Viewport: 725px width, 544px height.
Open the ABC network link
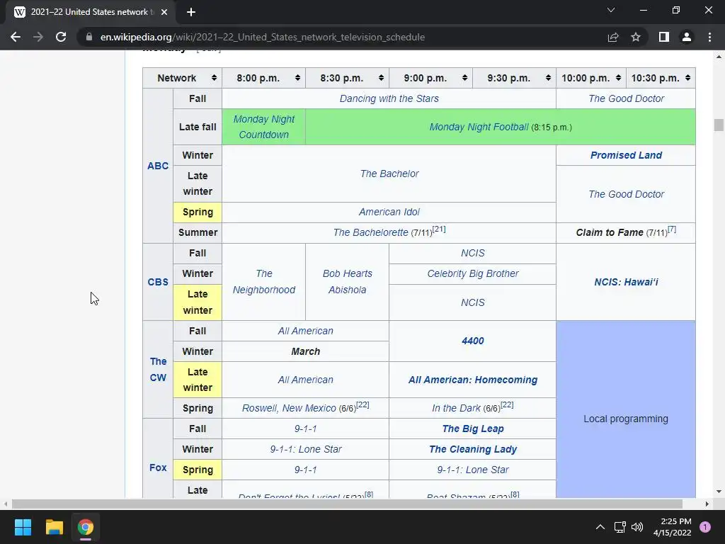tap(158, 166)
